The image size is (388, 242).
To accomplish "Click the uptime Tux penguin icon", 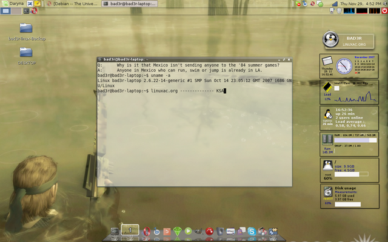I will [328, 114].
